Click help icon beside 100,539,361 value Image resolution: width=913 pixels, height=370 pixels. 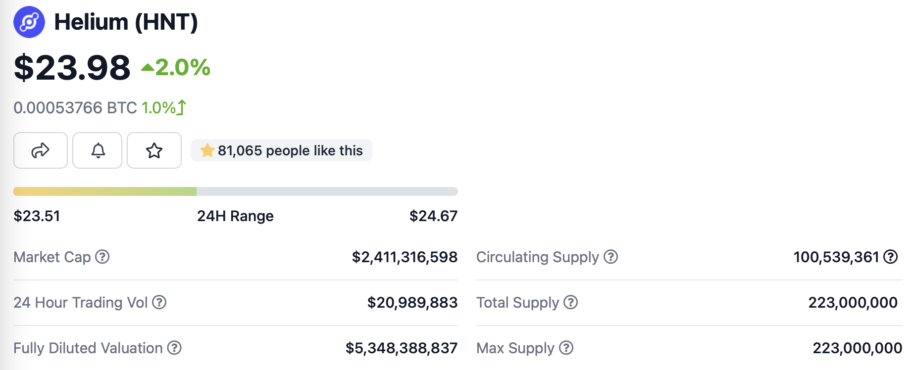(x=891, y=257)
